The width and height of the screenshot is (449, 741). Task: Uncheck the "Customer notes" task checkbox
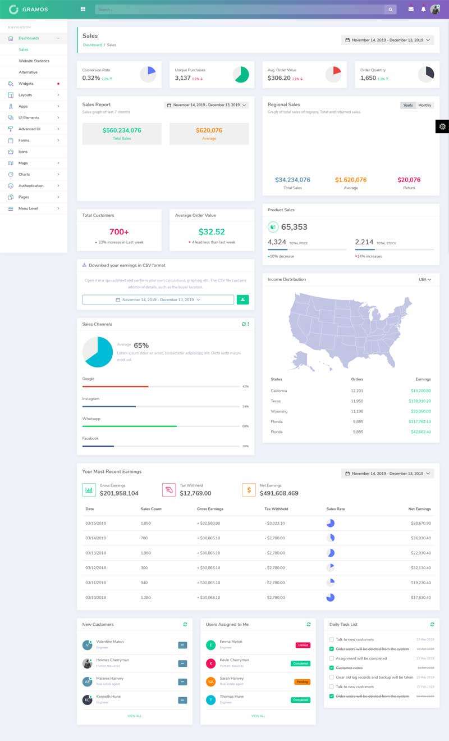332,668
